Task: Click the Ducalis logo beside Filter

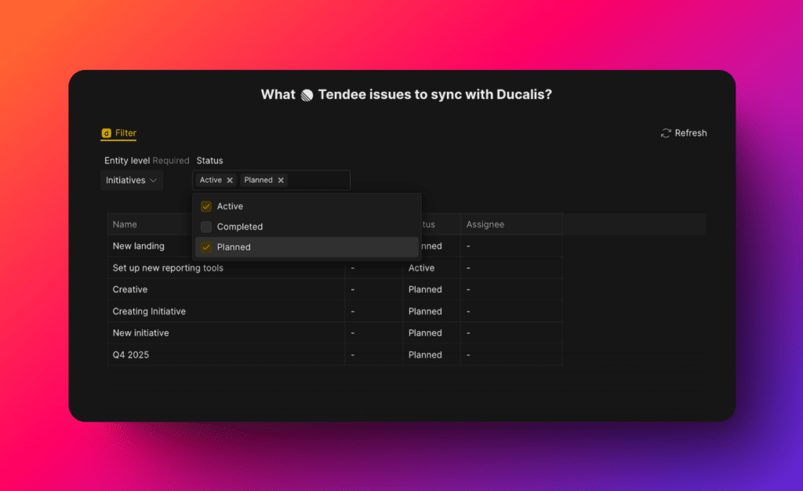Action: click(x=107, y=133)
